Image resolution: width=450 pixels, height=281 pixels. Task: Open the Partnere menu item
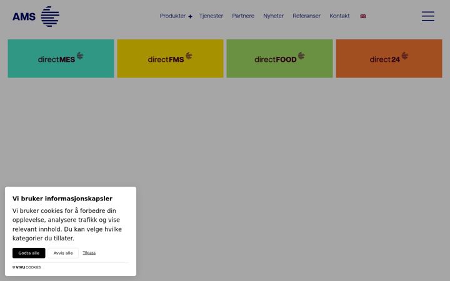click(x=243, y=16)
